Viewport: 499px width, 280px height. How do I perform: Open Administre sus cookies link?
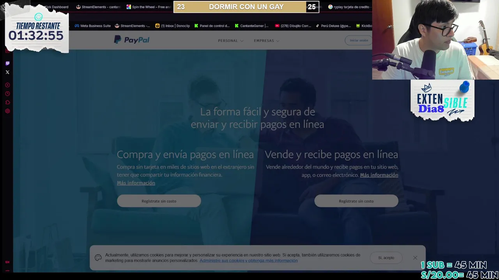[249, 261]
